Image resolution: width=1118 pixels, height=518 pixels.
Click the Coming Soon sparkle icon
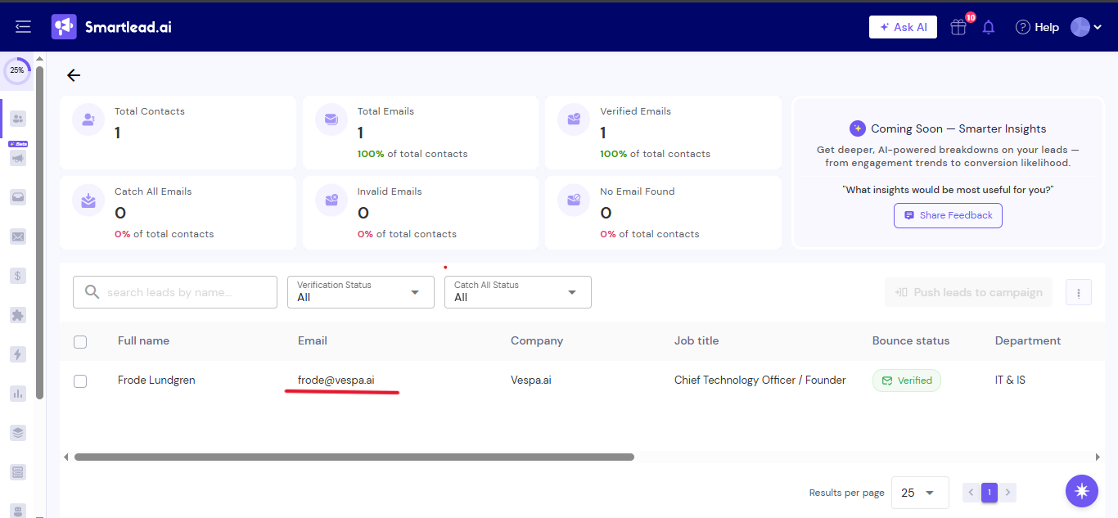click(x=858, y=128)
